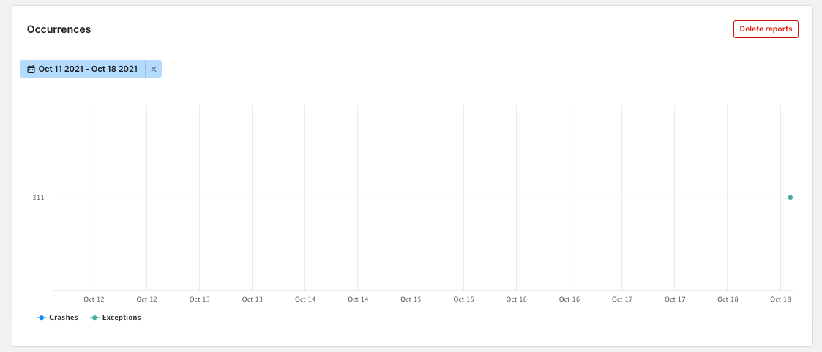The height and width of the screenshot is (352, 822).
Task: Open the Oct 11 2021 - Oct 18 2021 date range
Action: [x=87, y=69]
